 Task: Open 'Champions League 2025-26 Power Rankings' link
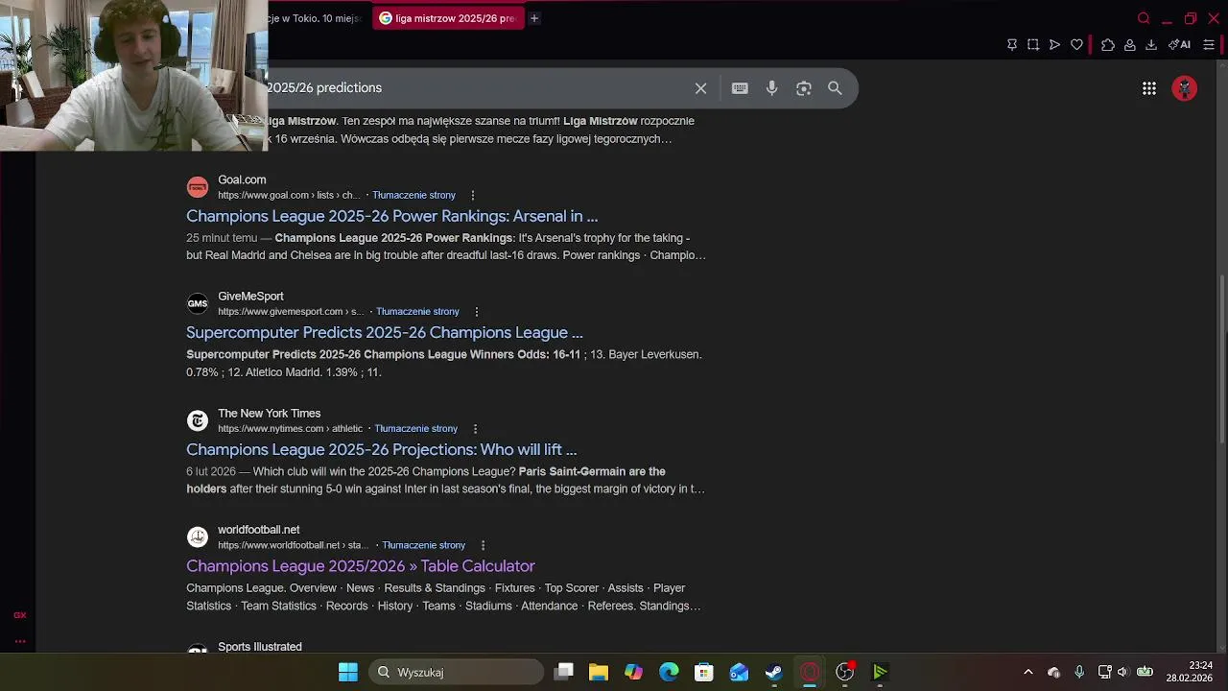[391, 216]
